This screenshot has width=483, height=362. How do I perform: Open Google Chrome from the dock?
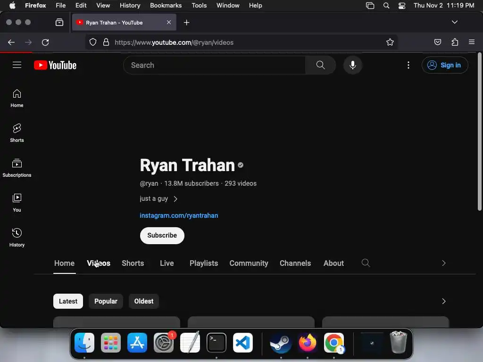333,343
